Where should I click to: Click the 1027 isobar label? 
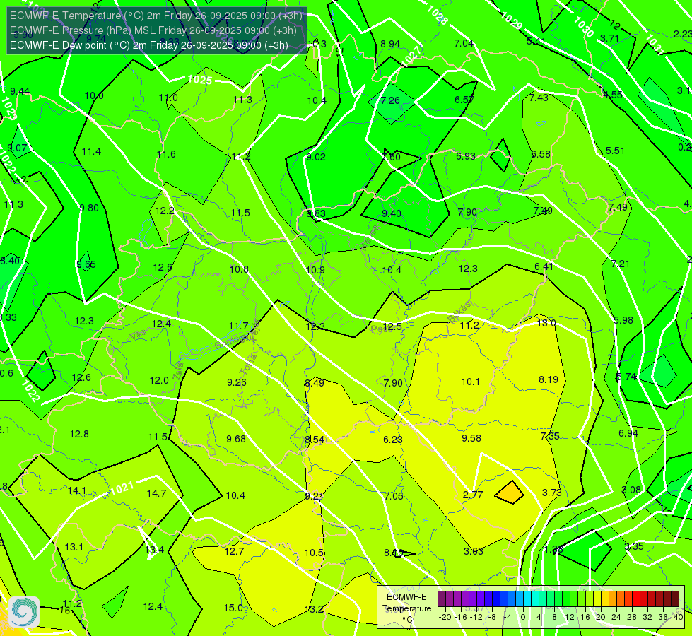(412, 56)
